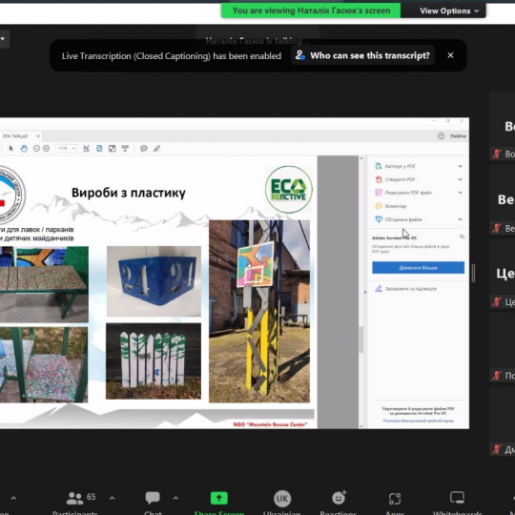Expand the Редагувати PDF-файл chevron
515x515 pixels.
coord(460,193)
